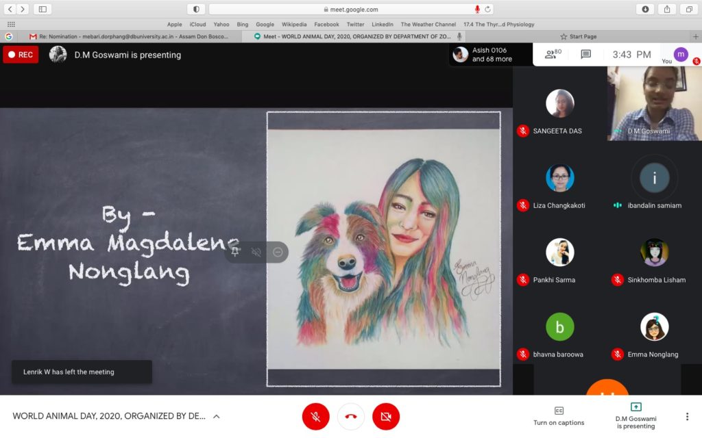Click the muted mic icon beside Emma Nonglang
The height and width of the screenshot is (438, 702).
click(x=618, y=355)
